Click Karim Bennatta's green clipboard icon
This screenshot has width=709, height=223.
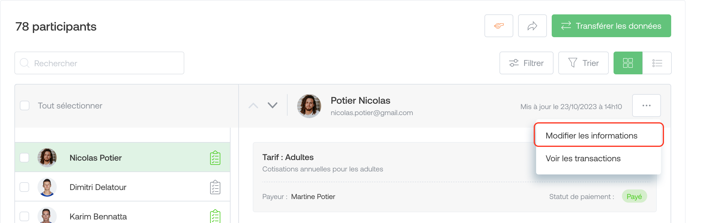[215, 216]
